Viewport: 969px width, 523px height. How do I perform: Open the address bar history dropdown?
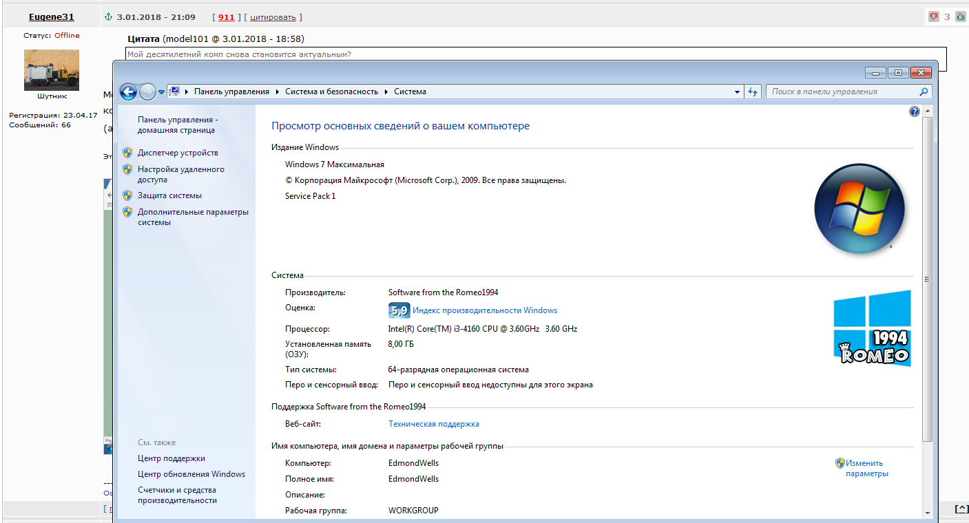click(736, 92)
